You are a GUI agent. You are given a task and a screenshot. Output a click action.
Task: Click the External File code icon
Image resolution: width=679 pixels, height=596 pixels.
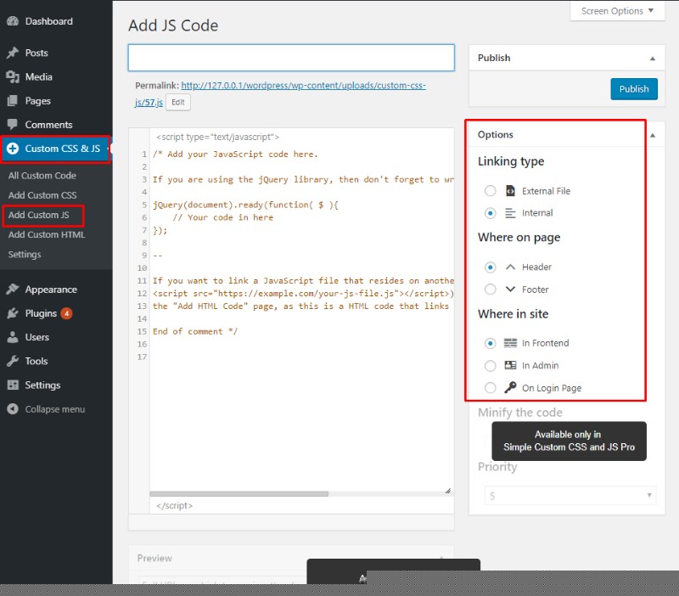pyautogui.click(x=511, y=191)
